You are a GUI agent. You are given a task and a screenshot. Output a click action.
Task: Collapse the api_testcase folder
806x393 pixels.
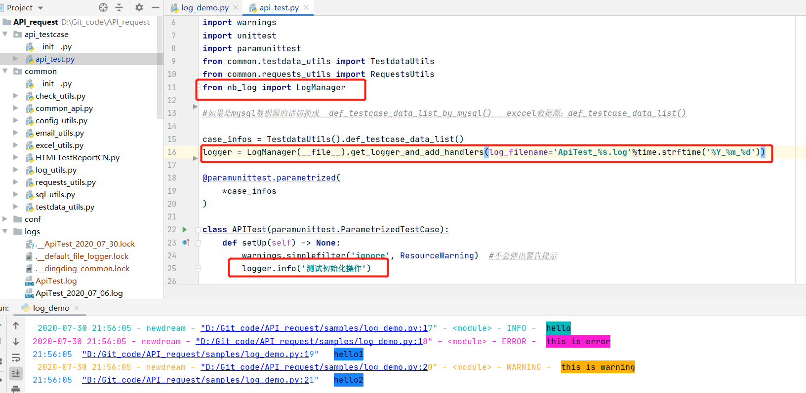[5, 34]
